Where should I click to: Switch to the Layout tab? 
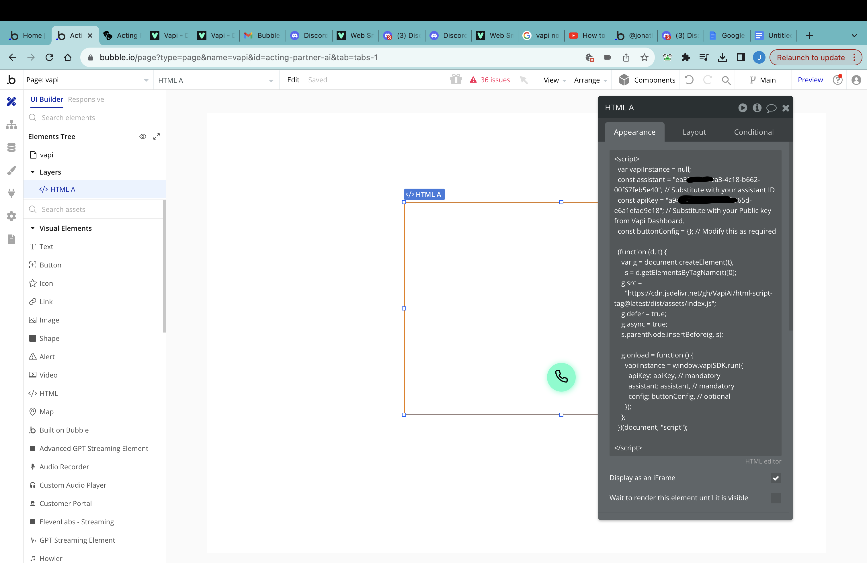click(694, 132)
